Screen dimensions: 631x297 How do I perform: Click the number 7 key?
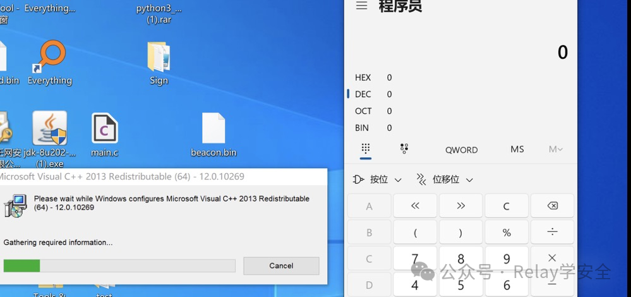[415, 258]
